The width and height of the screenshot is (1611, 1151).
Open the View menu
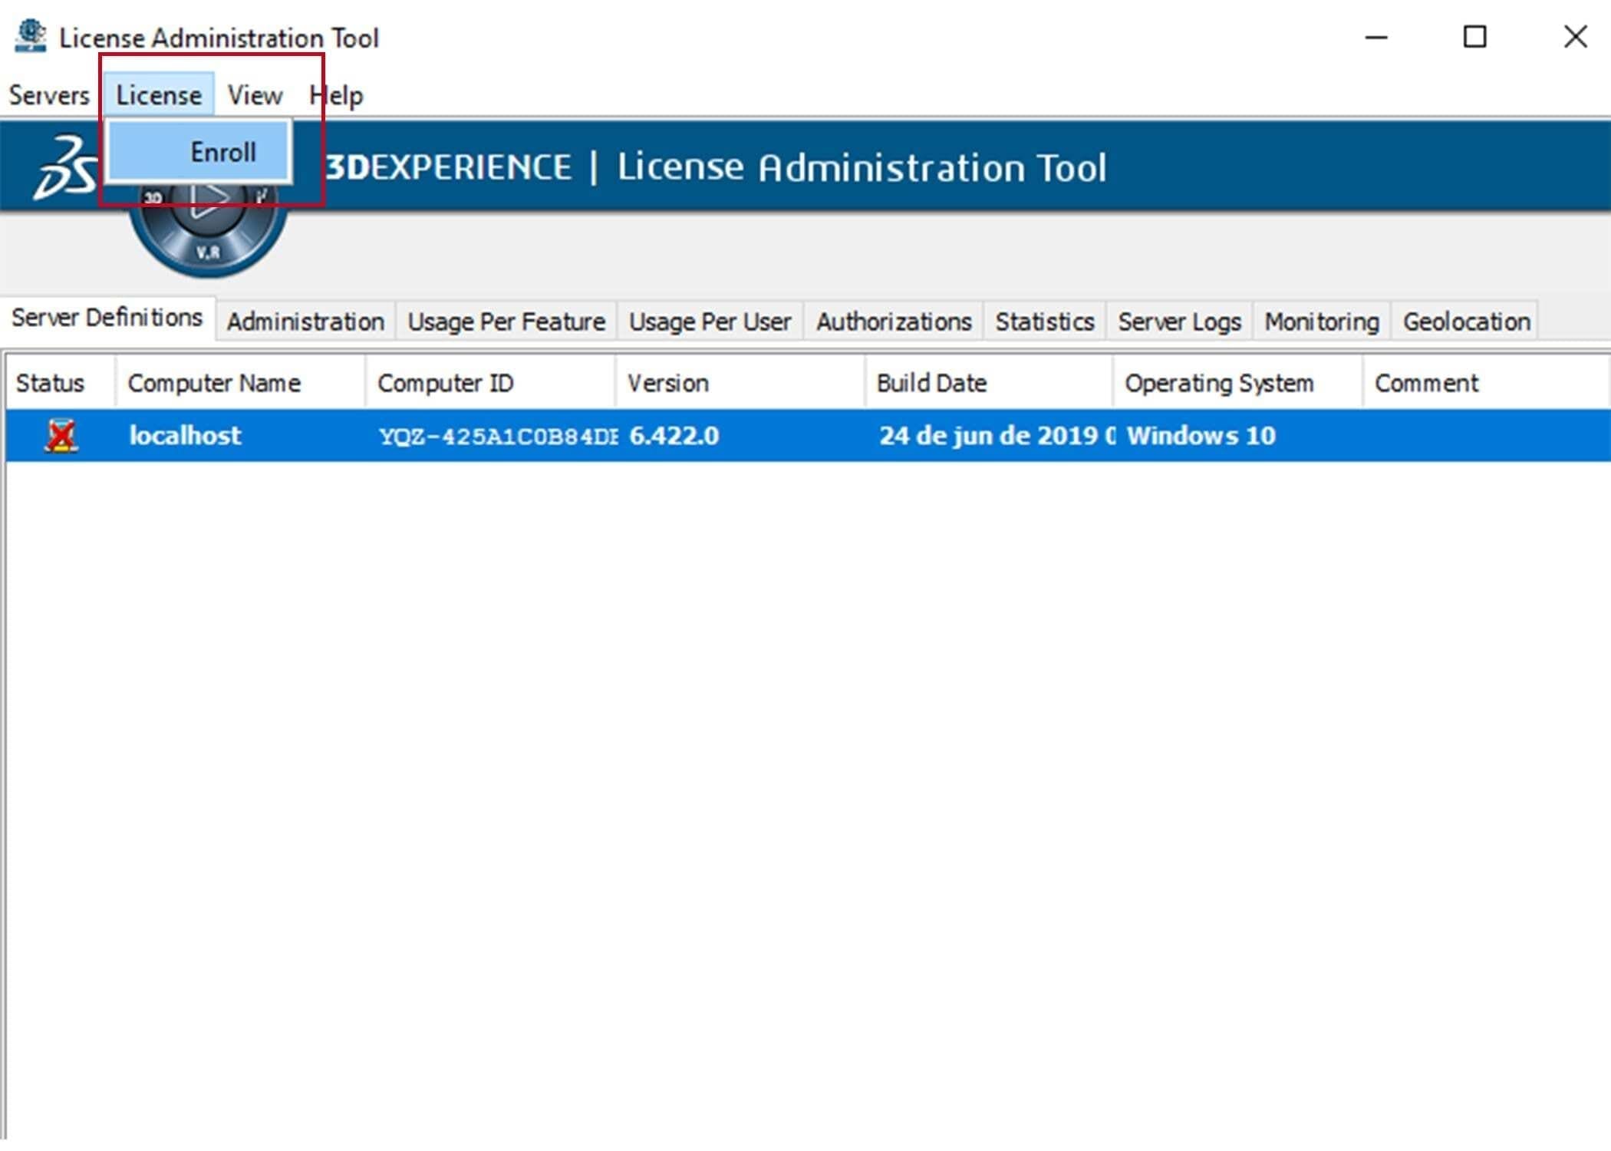pyautogui.click(x=255, y=96)
